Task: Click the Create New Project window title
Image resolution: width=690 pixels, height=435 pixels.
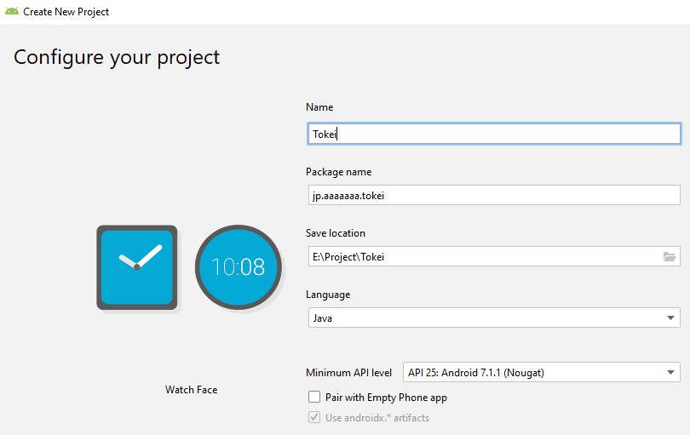Action: (x=66, y=12)
